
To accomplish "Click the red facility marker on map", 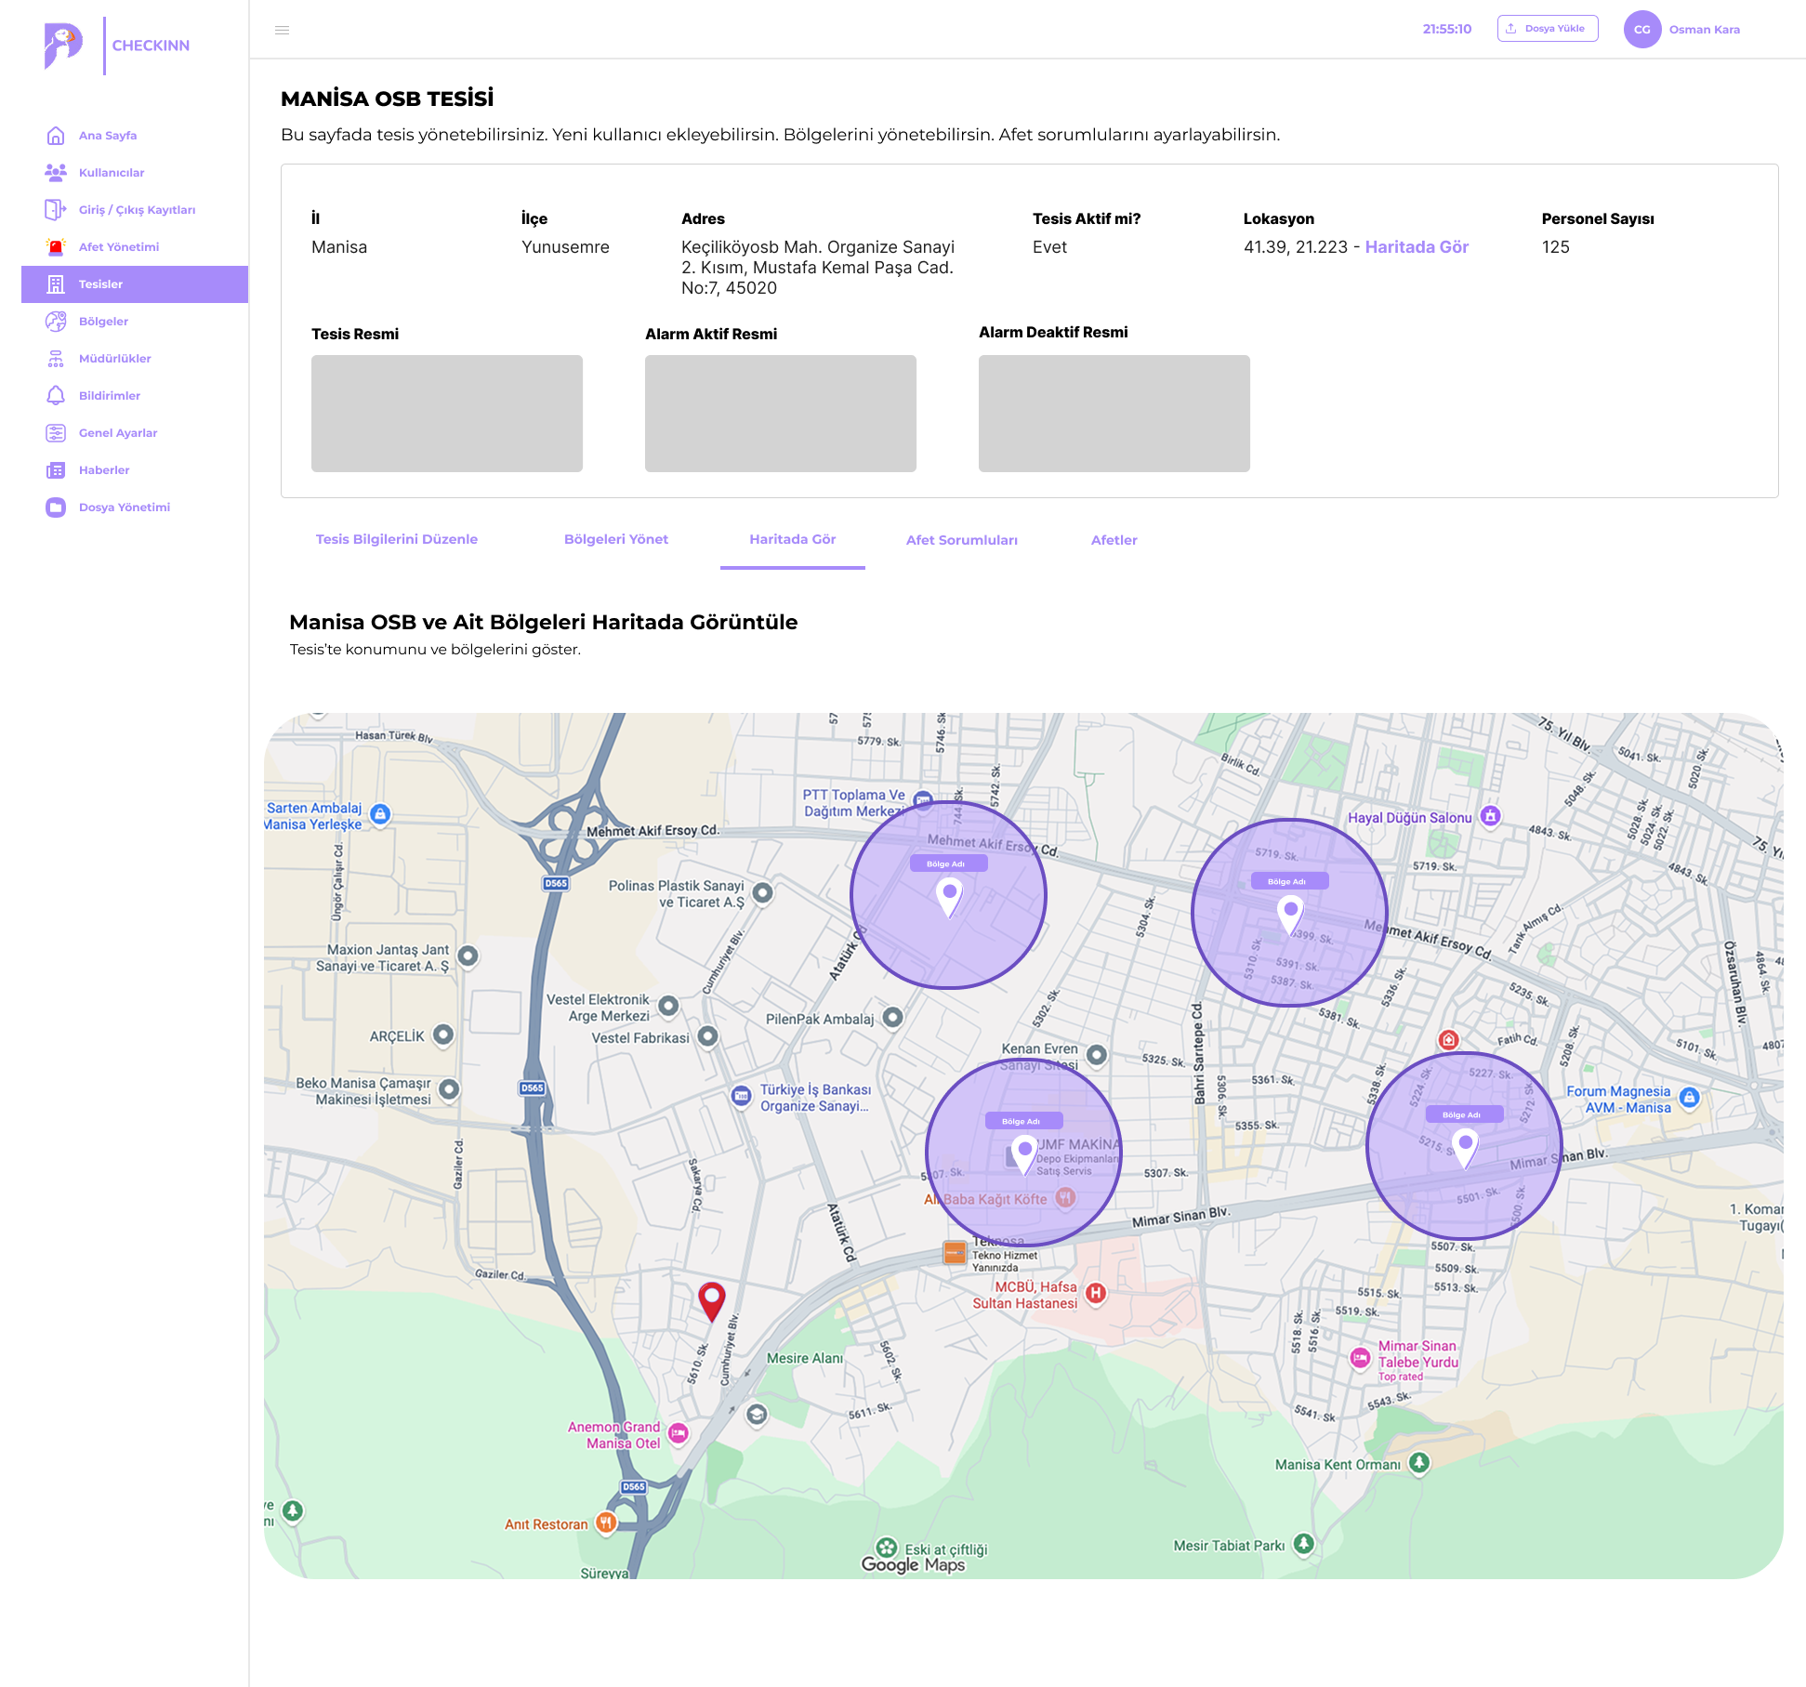I will click(x=712, y=1301).
